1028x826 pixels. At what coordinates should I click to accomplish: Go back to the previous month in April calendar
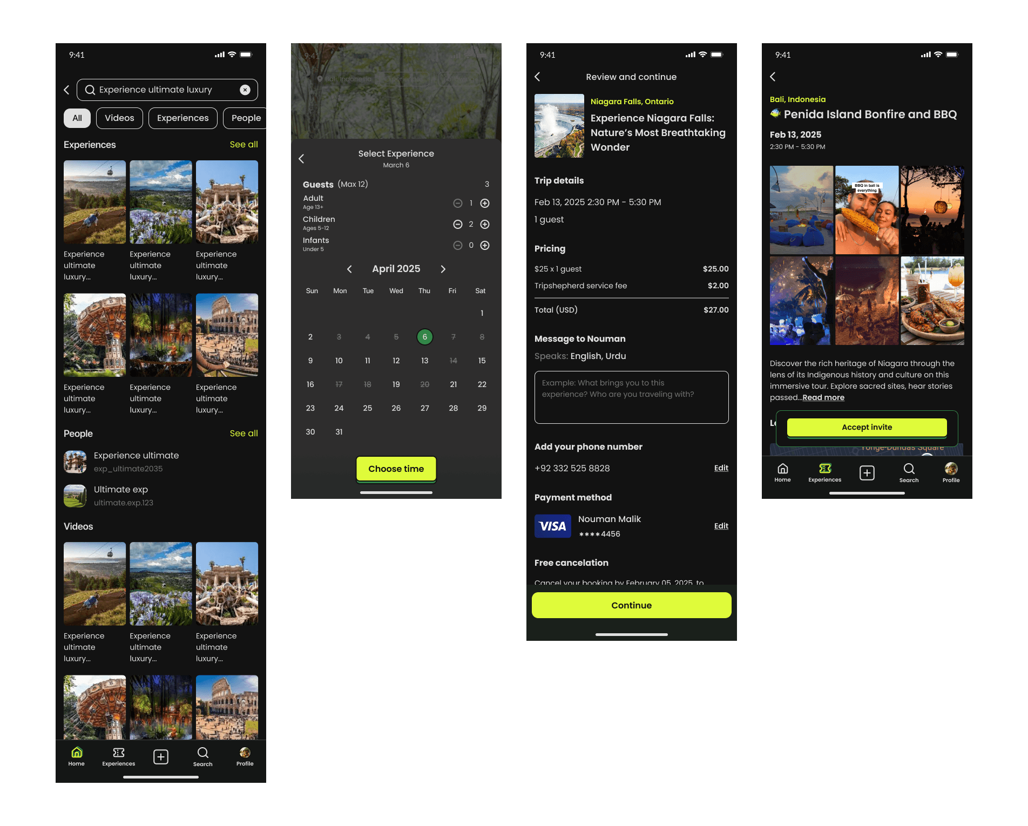[x=349, y=269]
